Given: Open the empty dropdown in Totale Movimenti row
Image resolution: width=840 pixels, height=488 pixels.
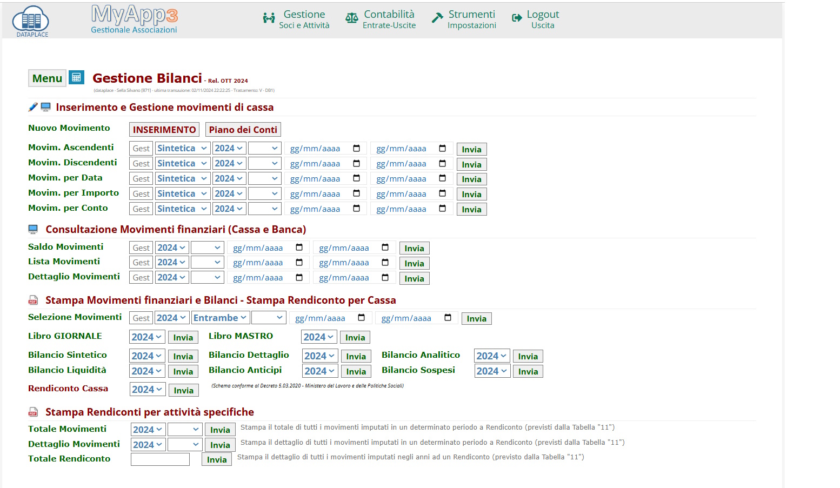Looking at the screenshot, I should pyautogui.click(x=185, y=430).
